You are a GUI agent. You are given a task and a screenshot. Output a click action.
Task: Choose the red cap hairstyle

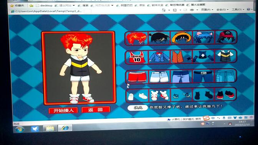(226, 37)
